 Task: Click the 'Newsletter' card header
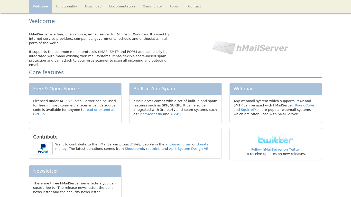(x=75, y=171)
